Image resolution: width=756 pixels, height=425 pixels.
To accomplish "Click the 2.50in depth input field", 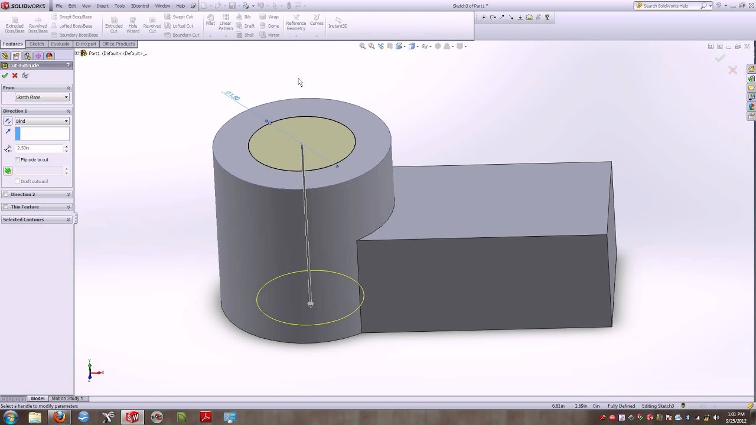I will pyautogui.click(x=39, y=148).
